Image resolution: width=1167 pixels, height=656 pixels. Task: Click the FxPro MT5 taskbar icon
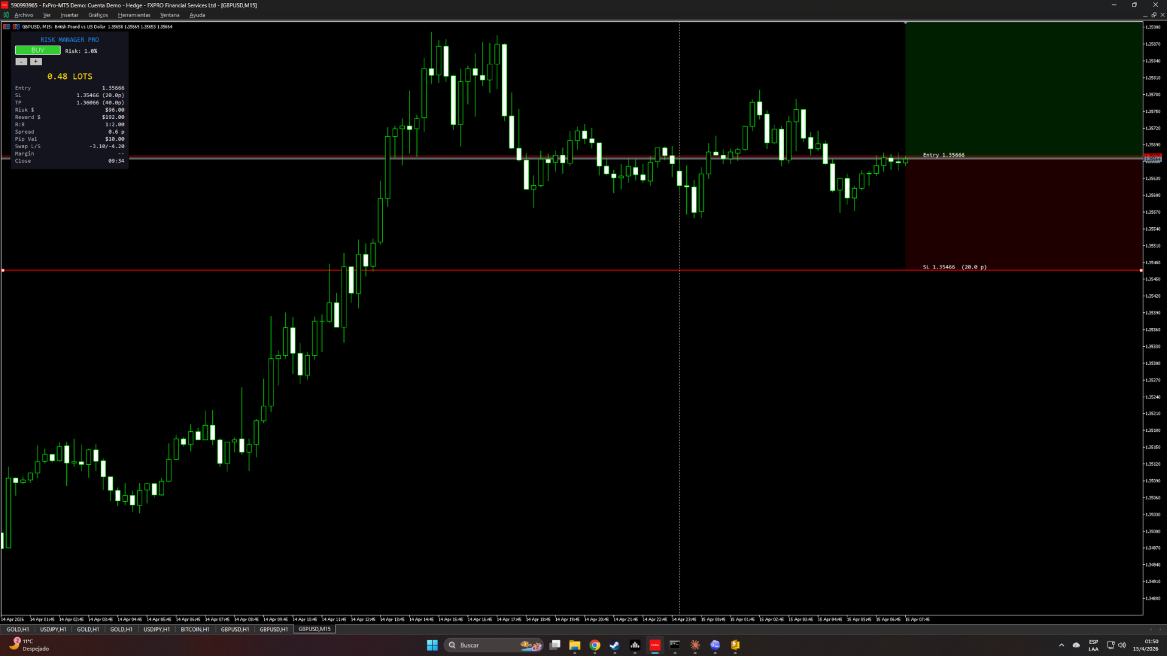pyautogui.click(x=655, y=645)
